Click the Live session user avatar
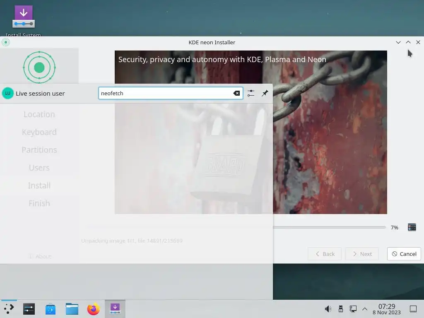The height and width of the screenshot is (318, 424). [x=7, y=93]
